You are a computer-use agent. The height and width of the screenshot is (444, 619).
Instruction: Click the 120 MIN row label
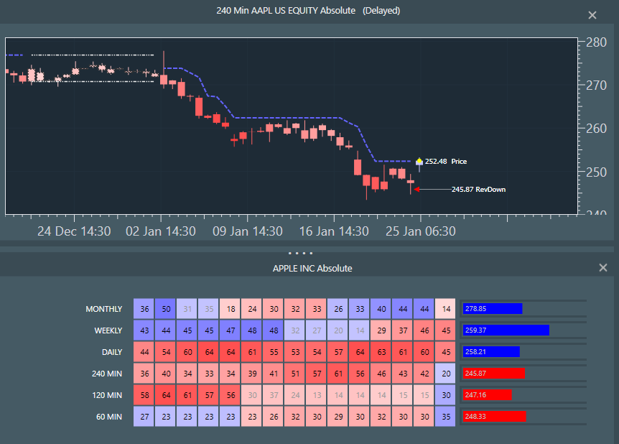click(107, 395)
